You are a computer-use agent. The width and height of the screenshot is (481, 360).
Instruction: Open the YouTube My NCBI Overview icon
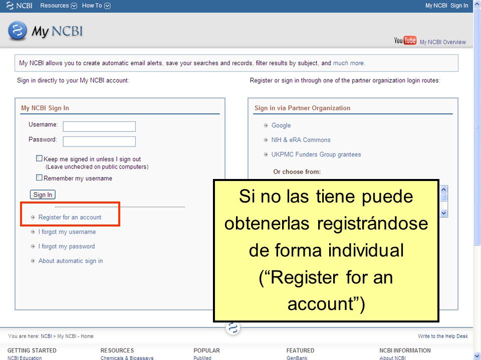point(405,40)
